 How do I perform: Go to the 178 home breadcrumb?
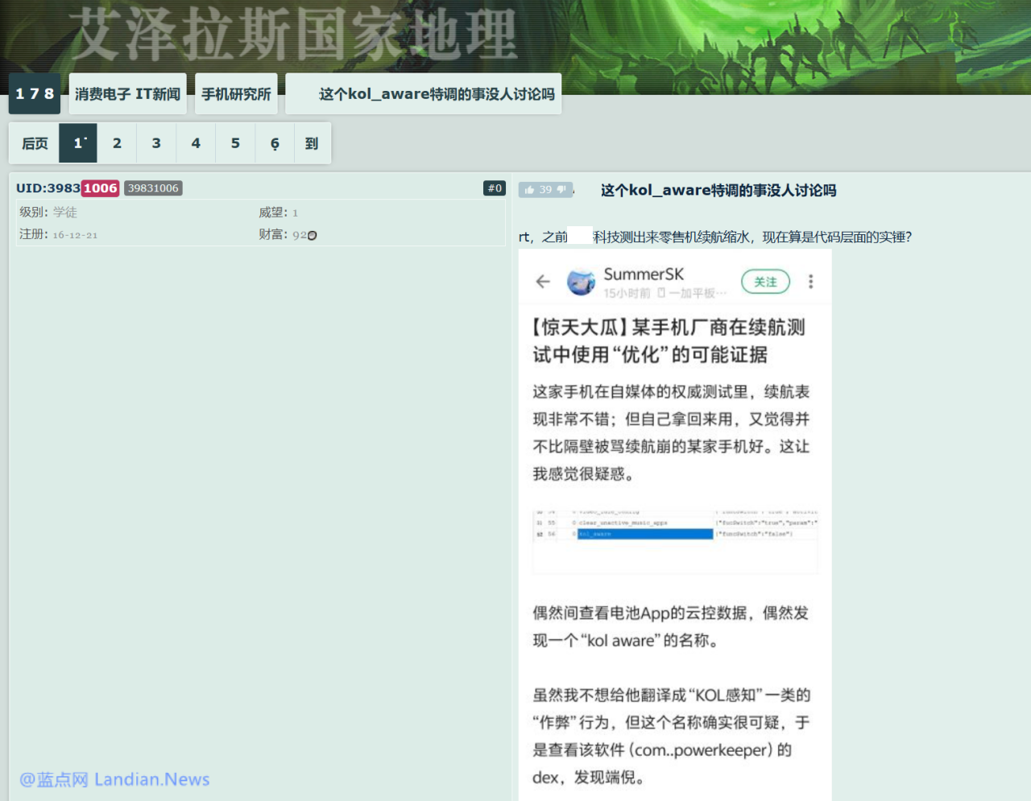pos(35,94)
